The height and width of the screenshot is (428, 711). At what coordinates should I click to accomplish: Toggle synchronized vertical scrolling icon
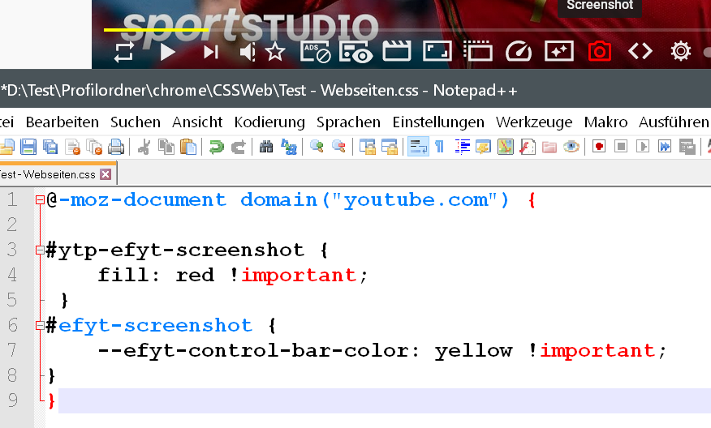click(x=367, y=147)
